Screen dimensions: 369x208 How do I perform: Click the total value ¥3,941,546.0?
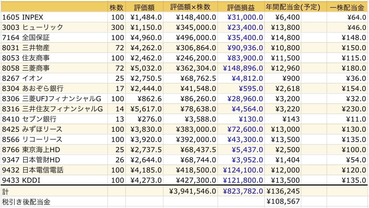[x=190, y=191]
